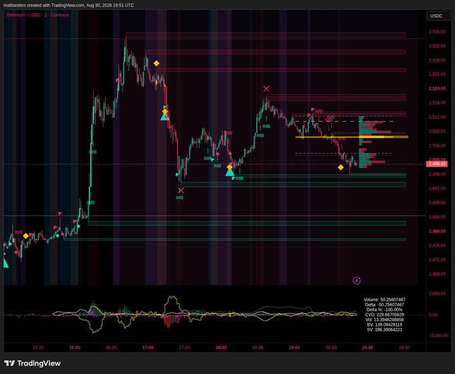Click the yellow diamond above the 18:07 triangle
Viewport: 455px width, 374px height.
pos(230,167)
